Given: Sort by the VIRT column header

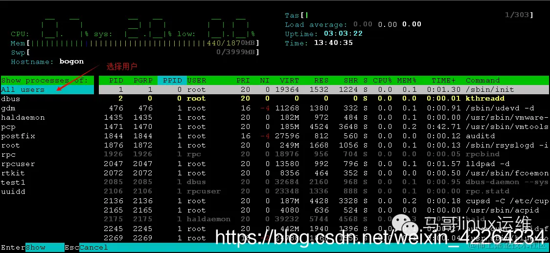Looking at the screenshot, I should click(x=289, y=81).
